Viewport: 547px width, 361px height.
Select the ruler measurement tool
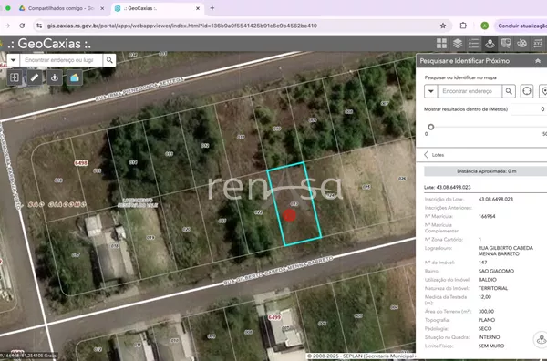point(35,77)
